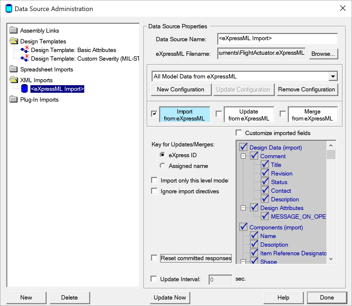Select Design Template: Custom Severity item
Viewport: 352px width, 306px height.
tap(85, 59)
